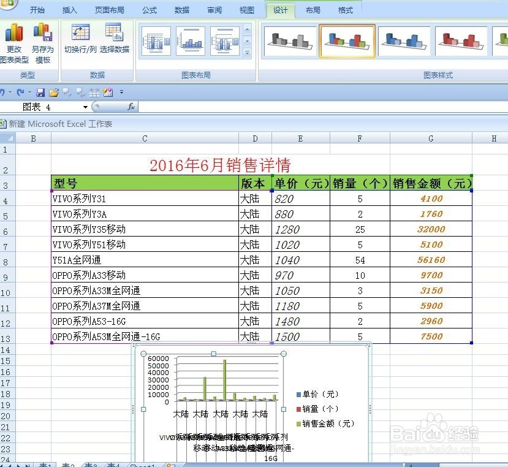Click the first greyed comment icon in quick access
508x467 pixels.
click(67, 93)
